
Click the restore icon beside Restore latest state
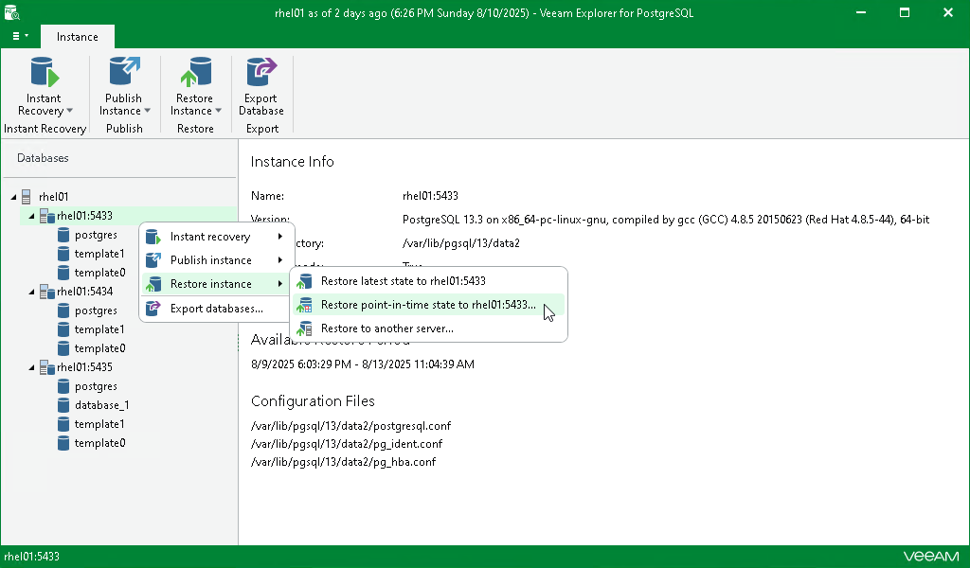304,280
